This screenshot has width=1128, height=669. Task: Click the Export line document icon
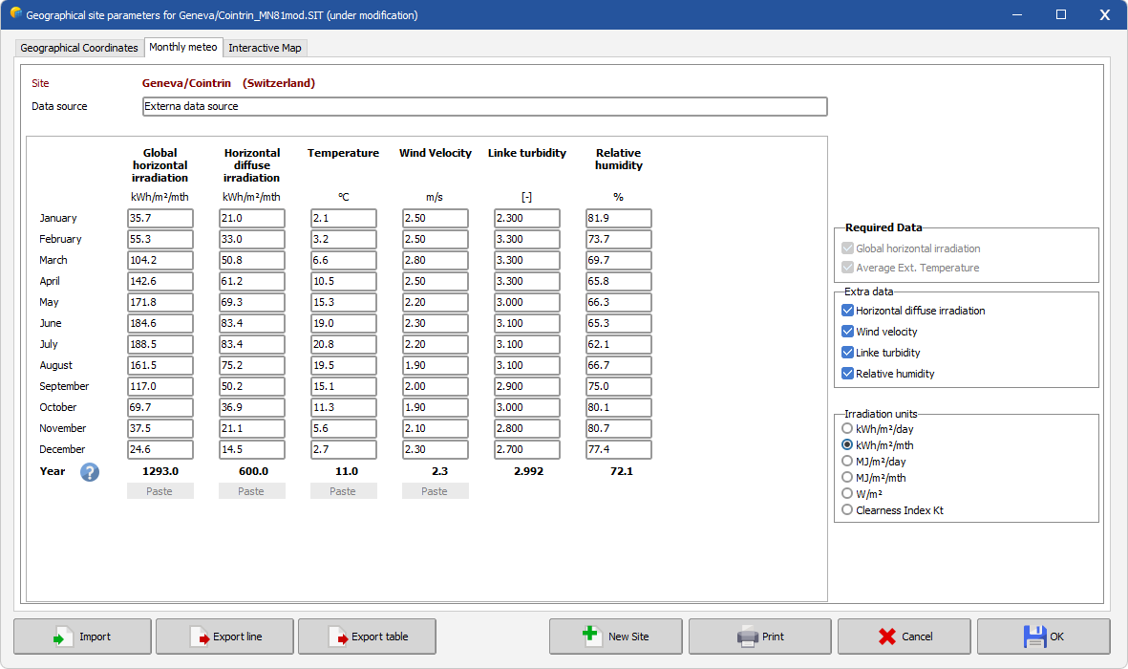pos(200,637)
